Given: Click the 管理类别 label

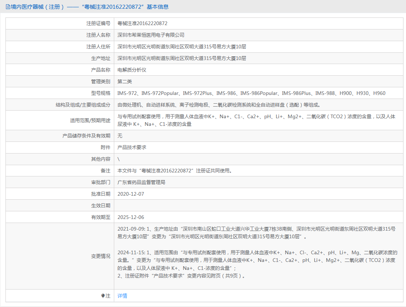Looking at the screenshot, I should tap(101, 81).
